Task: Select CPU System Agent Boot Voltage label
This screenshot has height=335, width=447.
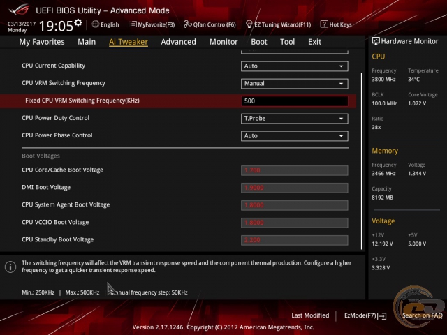Action: coord(66,204)
